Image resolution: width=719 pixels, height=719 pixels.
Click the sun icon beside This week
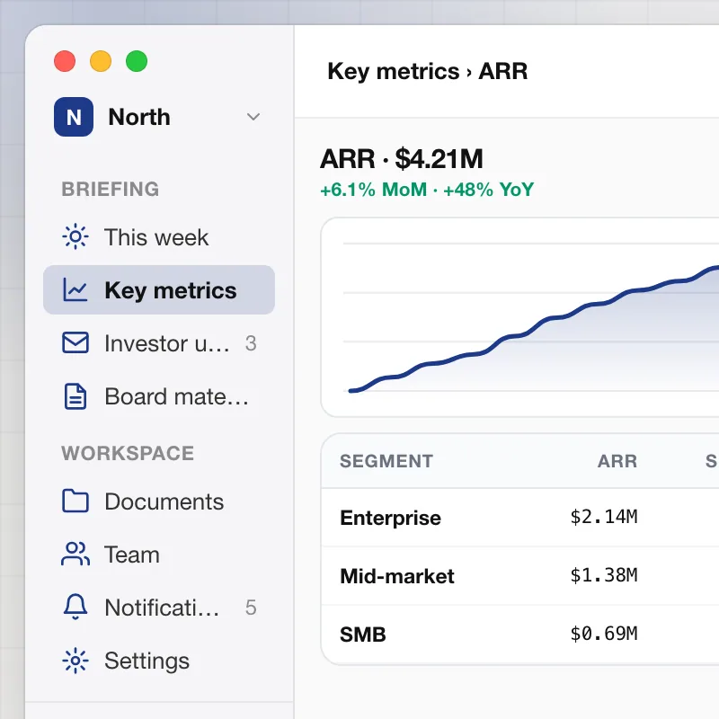pos(75,237)
